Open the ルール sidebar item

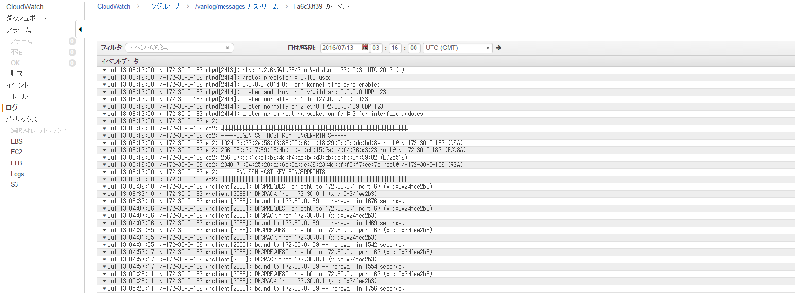click(19, 97)
